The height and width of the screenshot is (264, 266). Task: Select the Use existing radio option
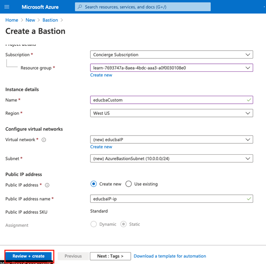coord(129,184)
